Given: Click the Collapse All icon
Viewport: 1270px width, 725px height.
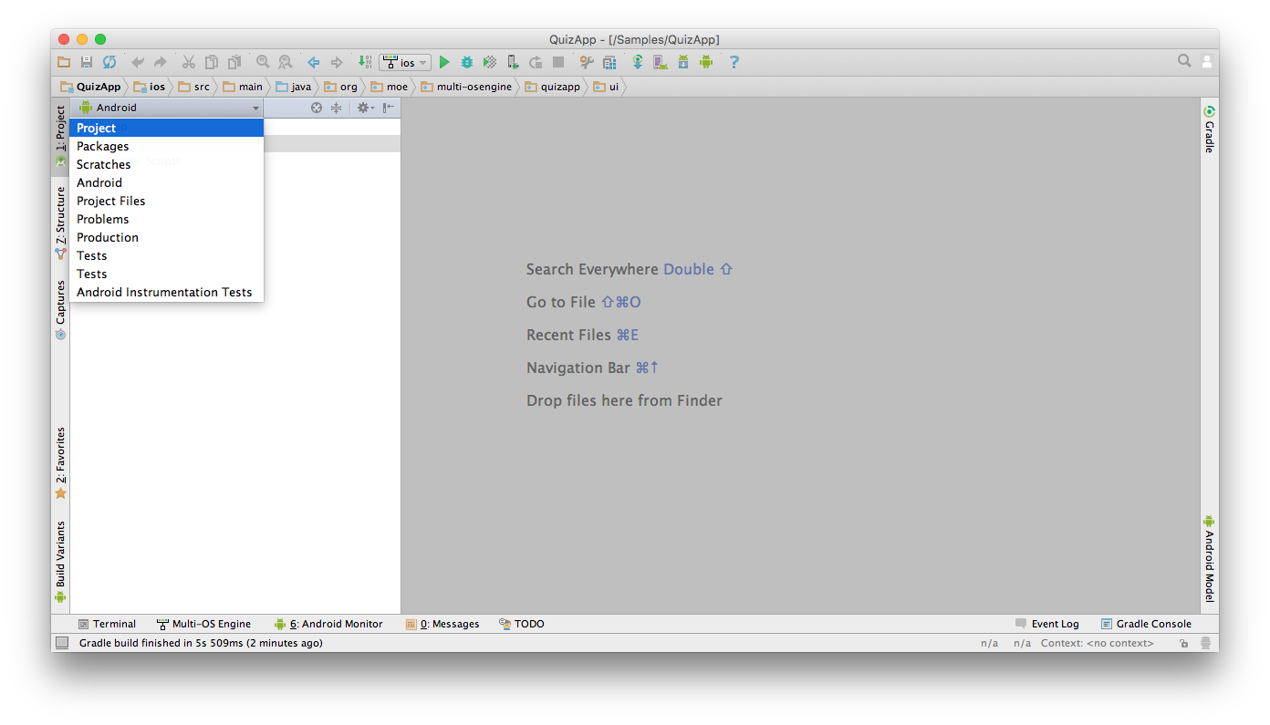Looking at the screenshot, I should pos(336,108).
